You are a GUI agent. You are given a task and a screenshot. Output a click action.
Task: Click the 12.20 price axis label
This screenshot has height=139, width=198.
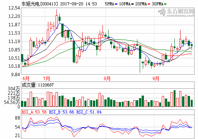coord(14,16)
